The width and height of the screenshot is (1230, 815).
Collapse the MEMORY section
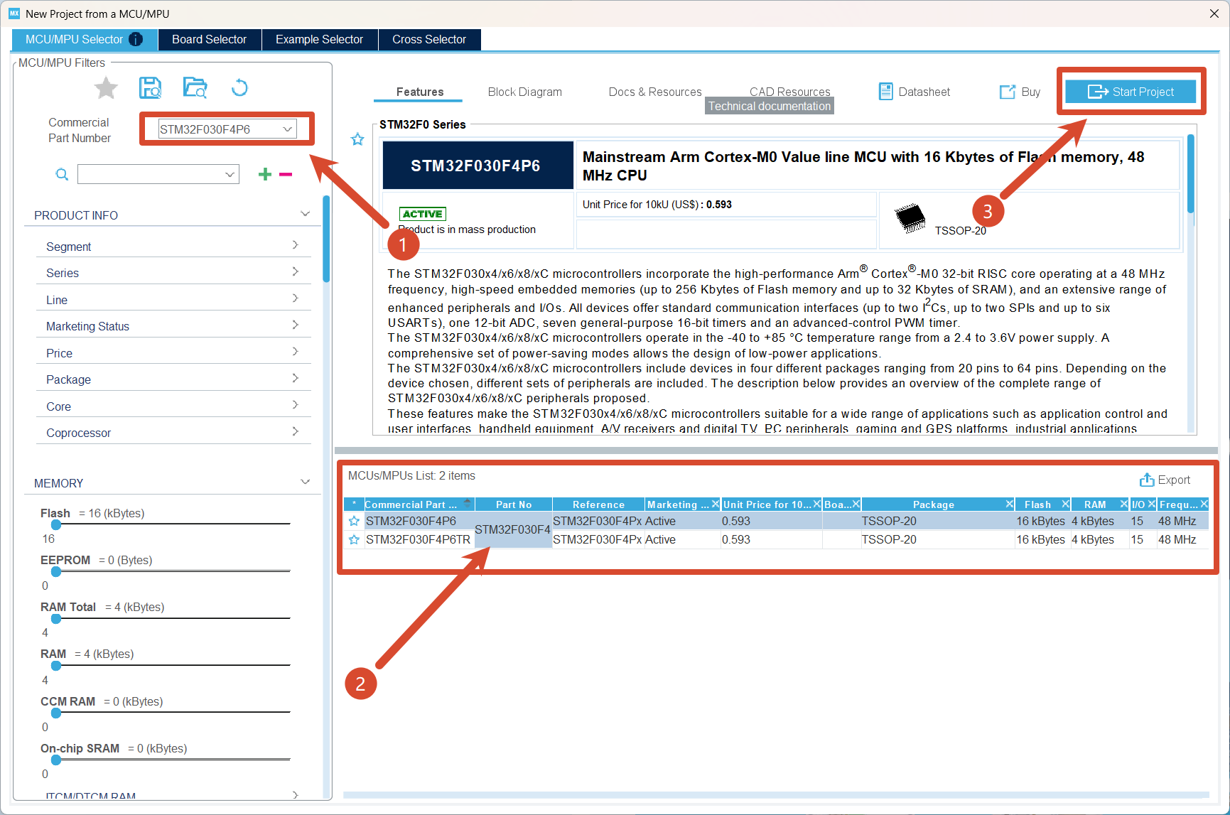click(306, 482)
